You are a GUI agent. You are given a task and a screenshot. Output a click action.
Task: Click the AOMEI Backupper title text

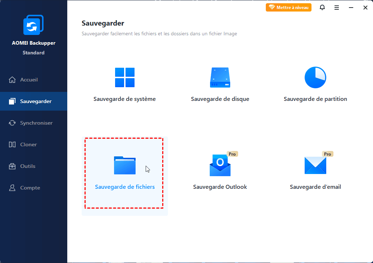33,43
